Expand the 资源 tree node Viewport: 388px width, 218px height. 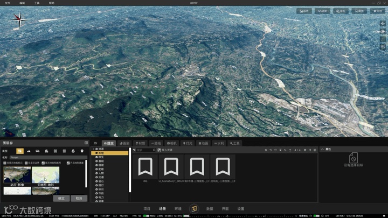(x=93, y=149)
